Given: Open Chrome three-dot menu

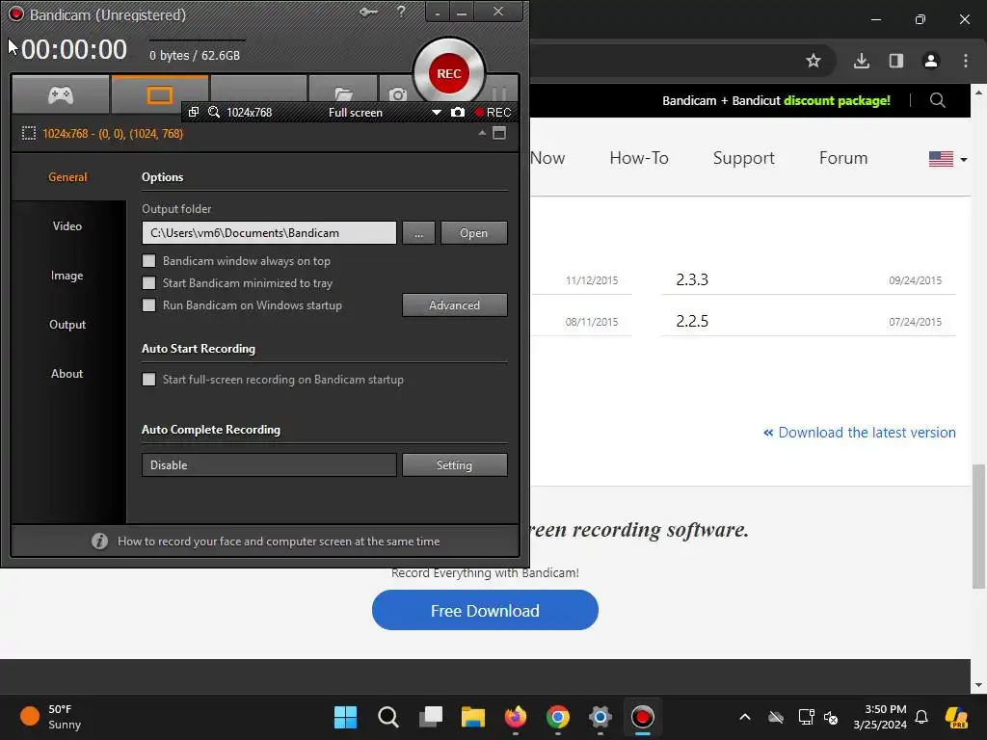Looking at the screenshot, I should tap(966, 61).
